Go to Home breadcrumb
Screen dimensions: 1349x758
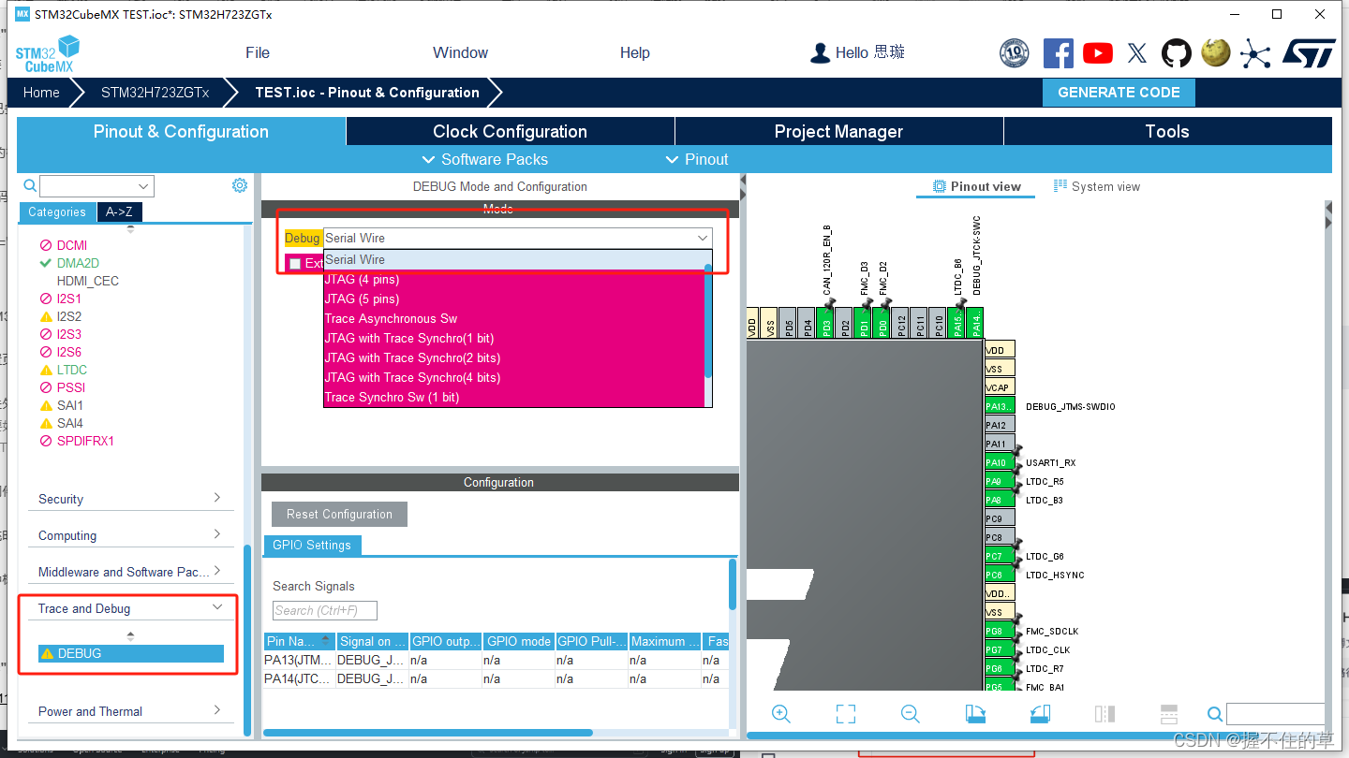click(x=41, y=92)
